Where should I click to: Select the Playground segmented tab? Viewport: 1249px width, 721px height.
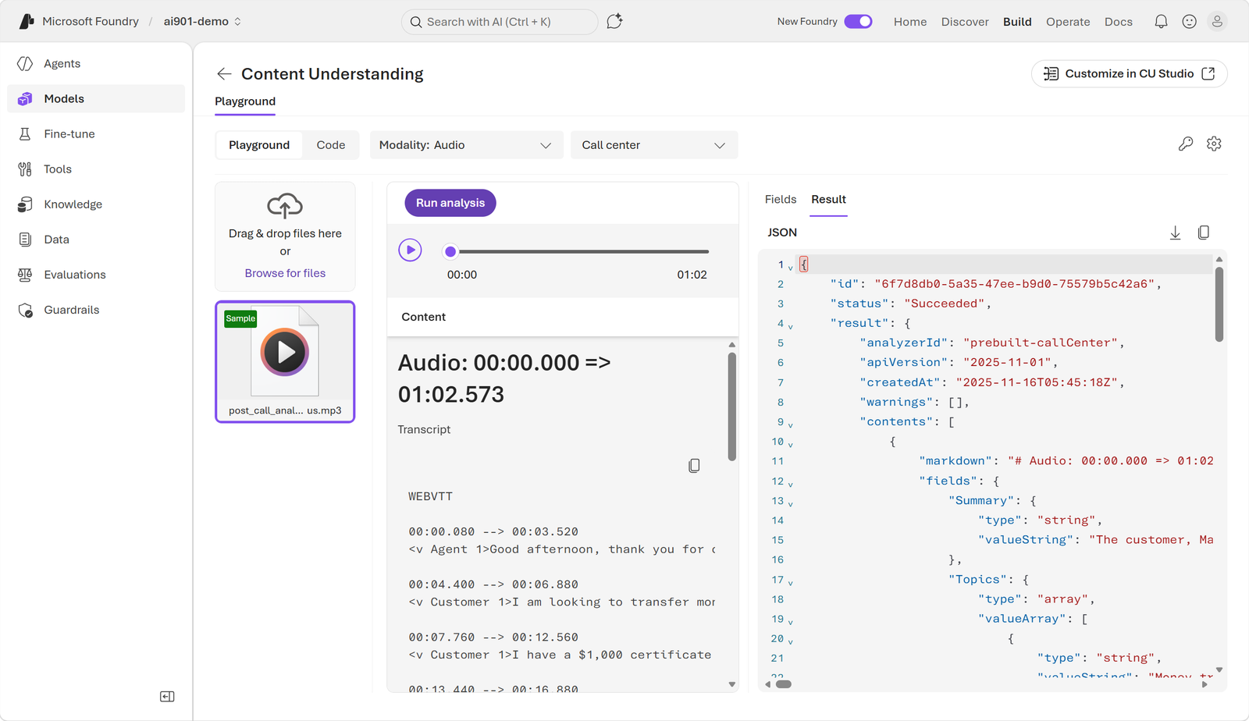pos(259,145)
